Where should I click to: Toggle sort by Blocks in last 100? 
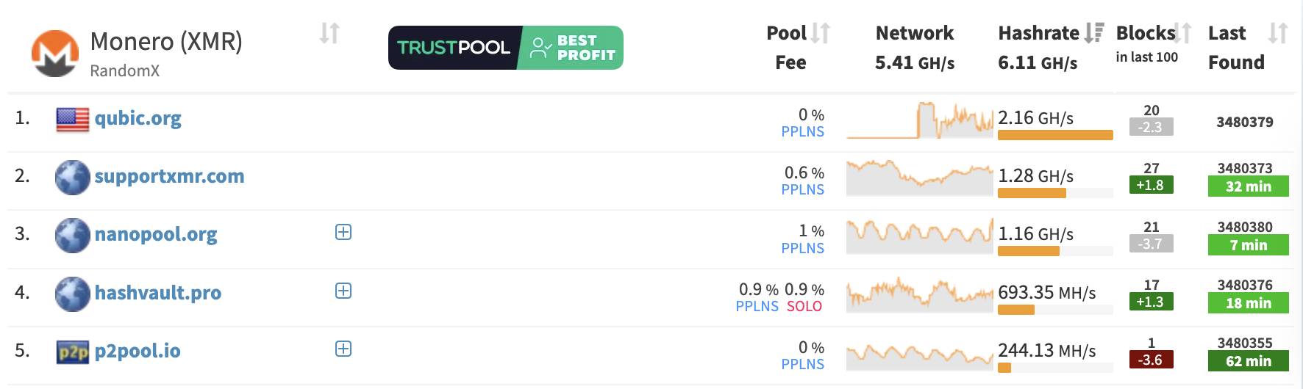click(x=1182, y=33)
